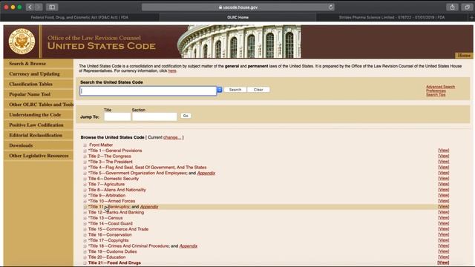475x267 pixels.
Task: Select the OLRC Home tab
Action: point(237,17)
